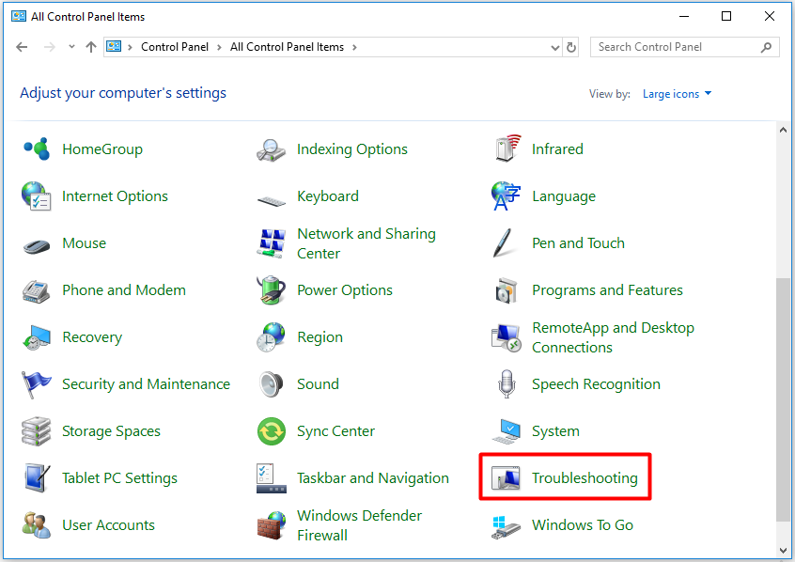795x562 pixels.
Task: Click the Internet Options globe icon
Action: pyautogui.click(x=37, y=196)
